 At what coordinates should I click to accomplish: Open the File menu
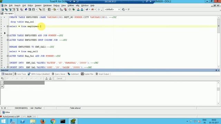pos(6,6)
